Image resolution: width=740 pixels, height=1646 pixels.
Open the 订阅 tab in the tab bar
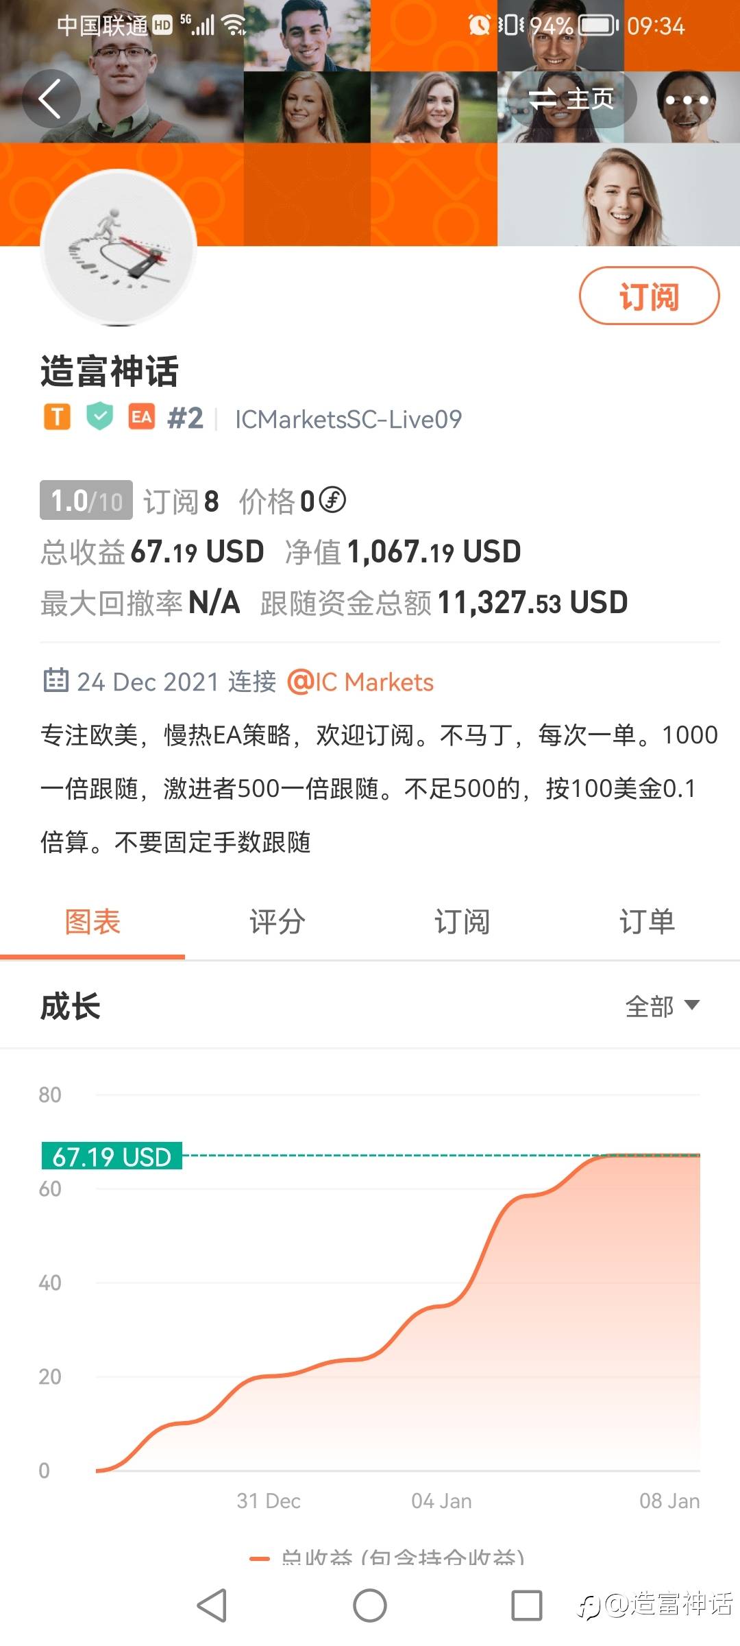click(x=463, y=922)
